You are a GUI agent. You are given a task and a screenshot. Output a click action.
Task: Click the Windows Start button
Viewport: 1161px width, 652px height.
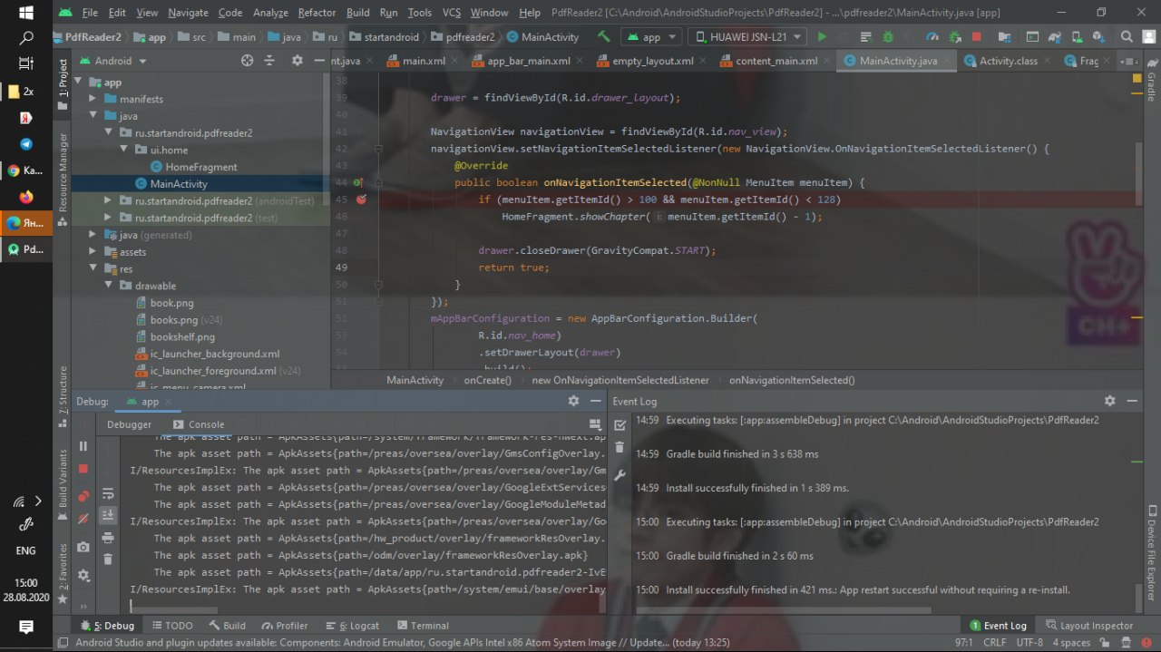tap(26, 13)
